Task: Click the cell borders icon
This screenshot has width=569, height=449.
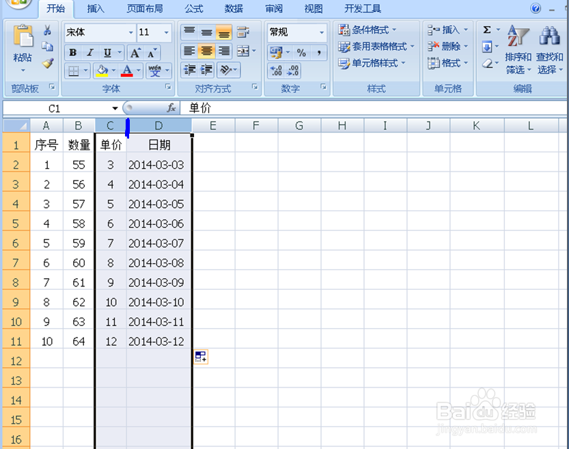Action: [x=74, y=71]
